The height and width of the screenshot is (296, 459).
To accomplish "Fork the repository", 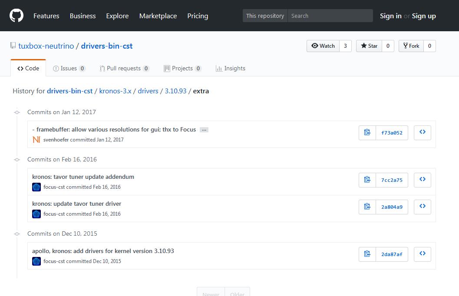I will tap(411, 46).
